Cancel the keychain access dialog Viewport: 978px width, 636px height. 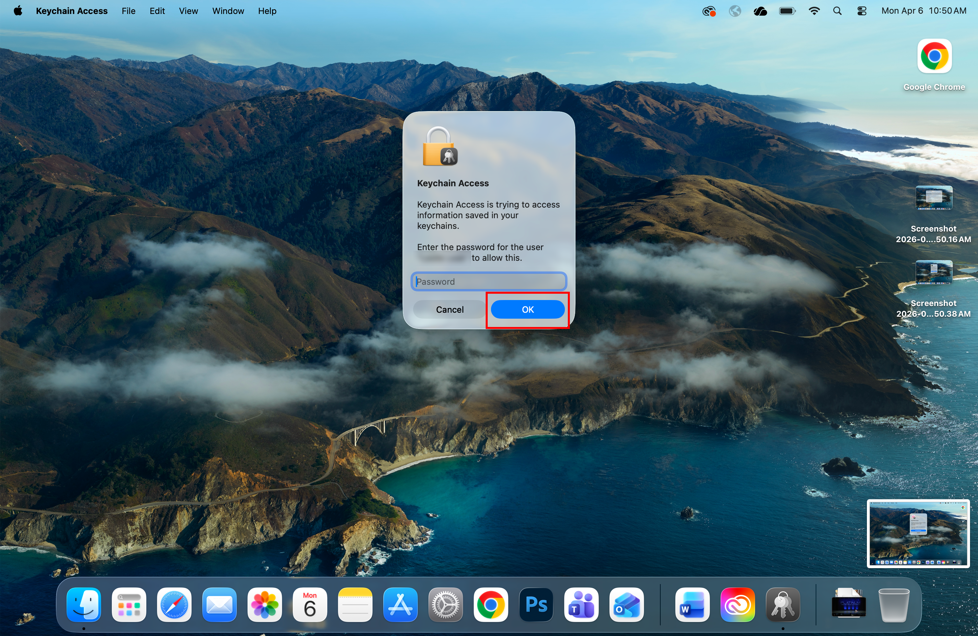449,309
